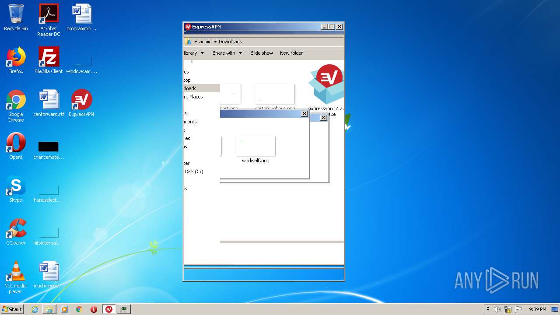Open the Recycle Bin desktop icon
This screenshot has width=560, height=315.
click(16, 17)
